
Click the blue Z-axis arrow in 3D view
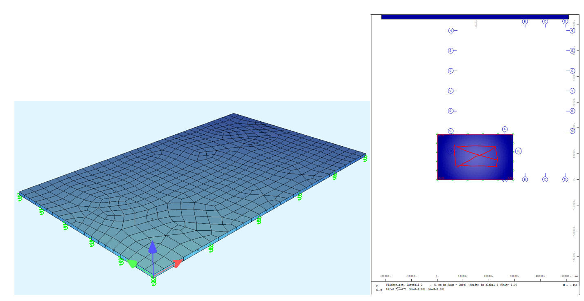coord(152,247)
